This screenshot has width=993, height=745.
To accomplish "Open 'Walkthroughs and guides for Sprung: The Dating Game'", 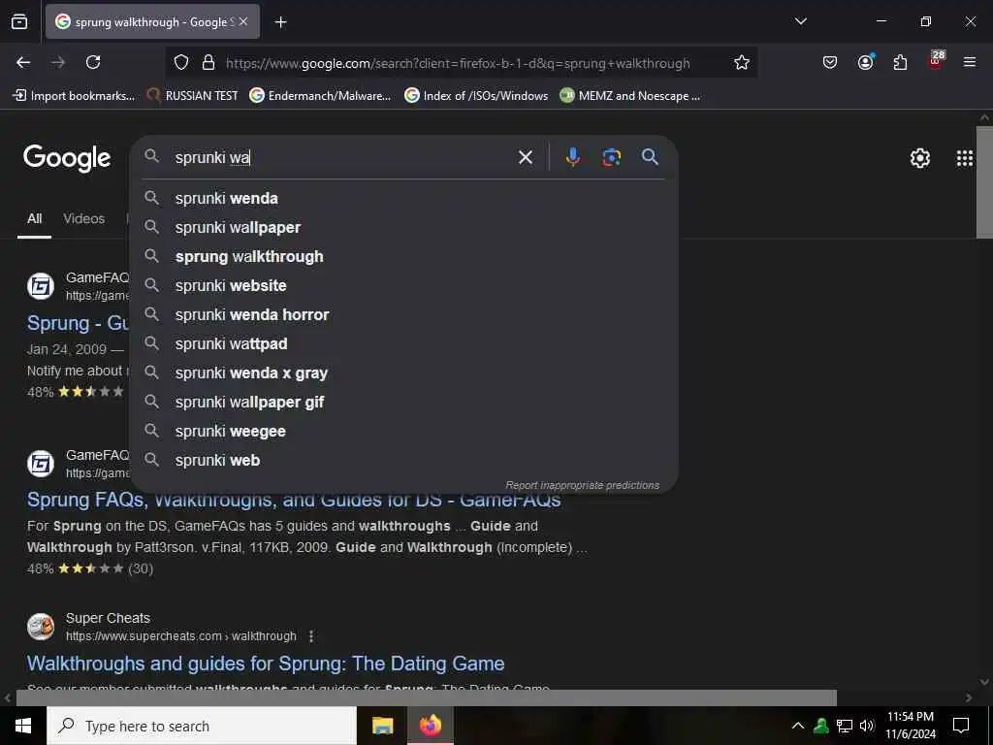I will click(266, 664).
